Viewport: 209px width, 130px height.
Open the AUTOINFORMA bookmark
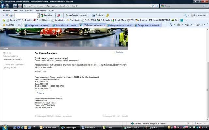pos(162,20)
